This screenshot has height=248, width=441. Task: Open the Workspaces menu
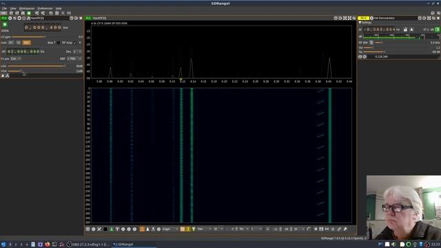(27, 8)
